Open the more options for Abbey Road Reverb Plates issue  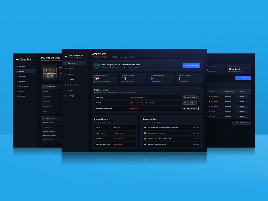pyautogui.click(x=198, y=109)
